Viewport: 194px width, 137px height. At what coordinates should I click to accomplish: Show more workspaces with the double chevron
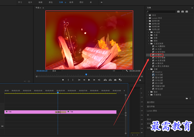102,2
